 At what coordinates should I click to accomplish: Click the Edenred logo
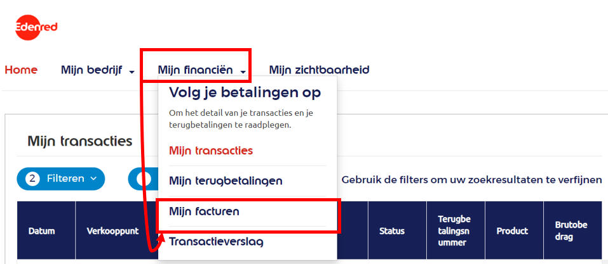click(36, 27)
